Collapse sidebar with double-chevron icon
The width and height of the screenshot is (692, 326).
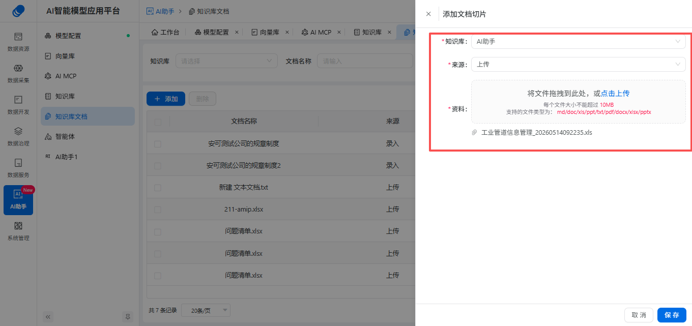[x=48, y=316]
